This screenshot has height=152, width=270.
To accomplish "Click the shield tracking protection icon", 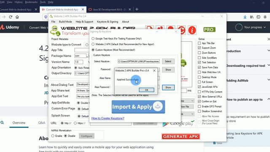I will coord(46,17).
